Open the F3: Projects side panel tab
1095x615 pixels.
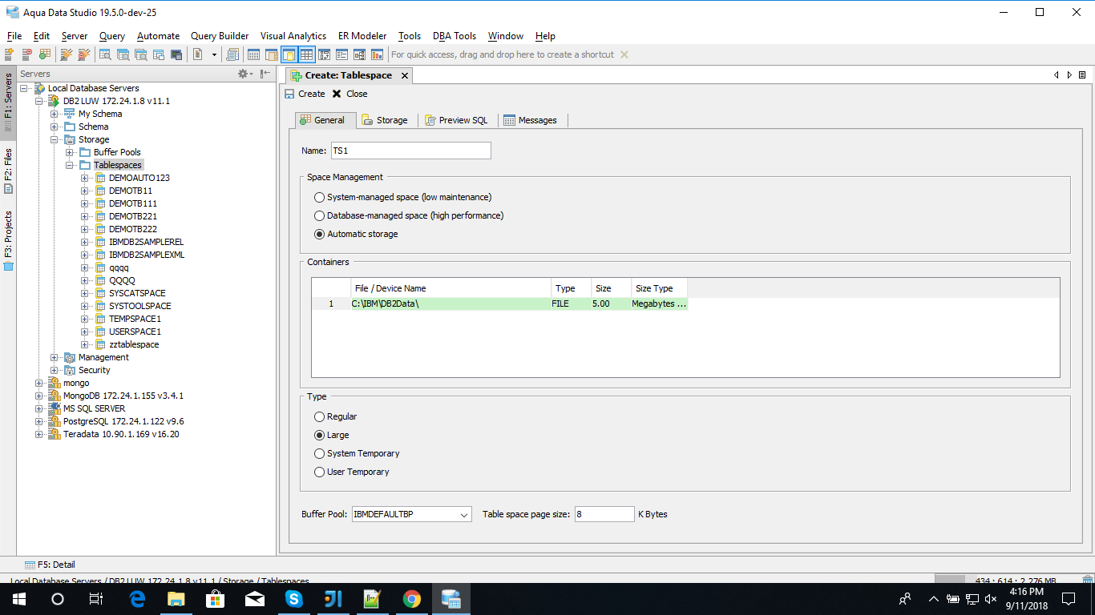[8, 240]
